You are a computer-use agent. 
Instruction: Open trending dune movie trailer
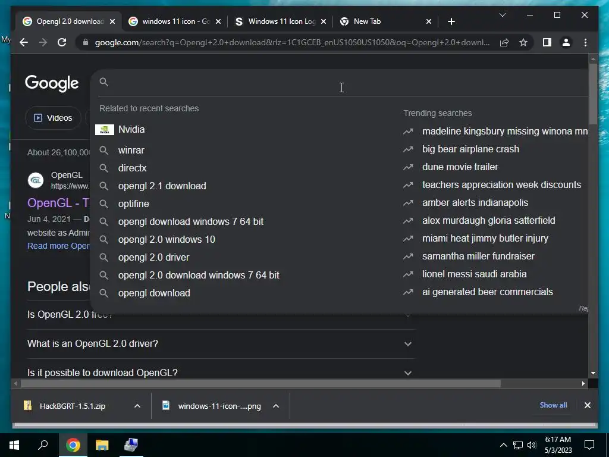tap(495, 167)
